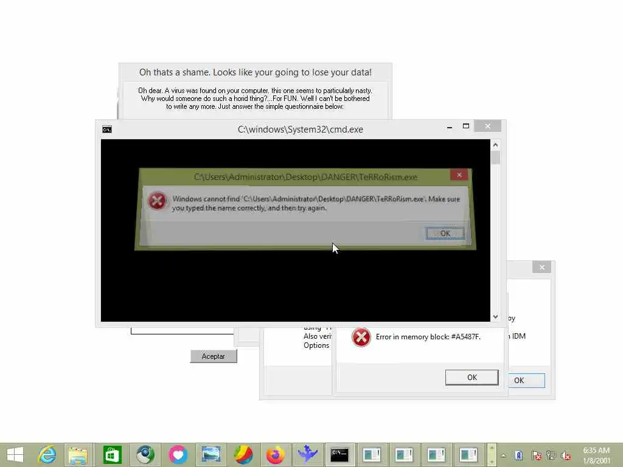Maximize the cmd.exe window

(466, 126)
